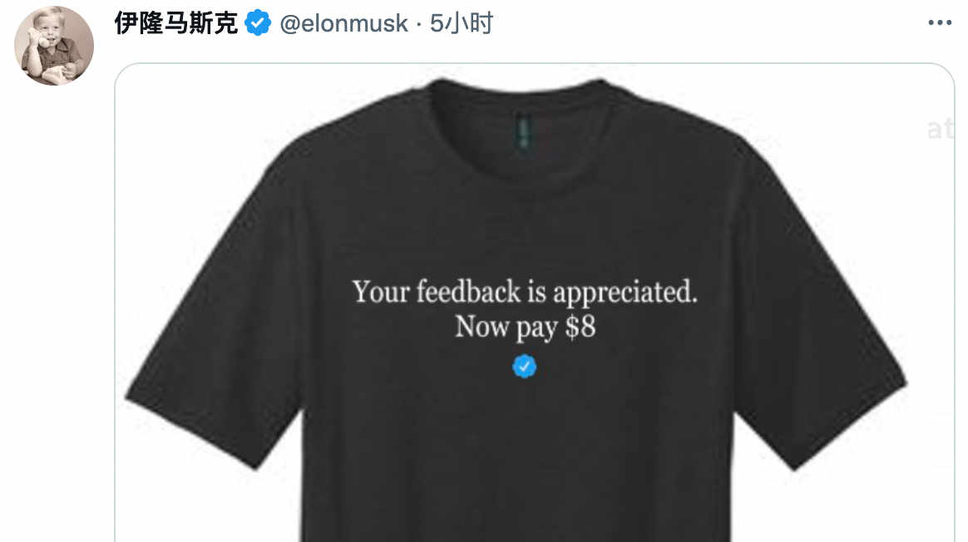Open the @elonmusk handle link
This screenshot has width=968, height=542.
click(x=343, y=24)
